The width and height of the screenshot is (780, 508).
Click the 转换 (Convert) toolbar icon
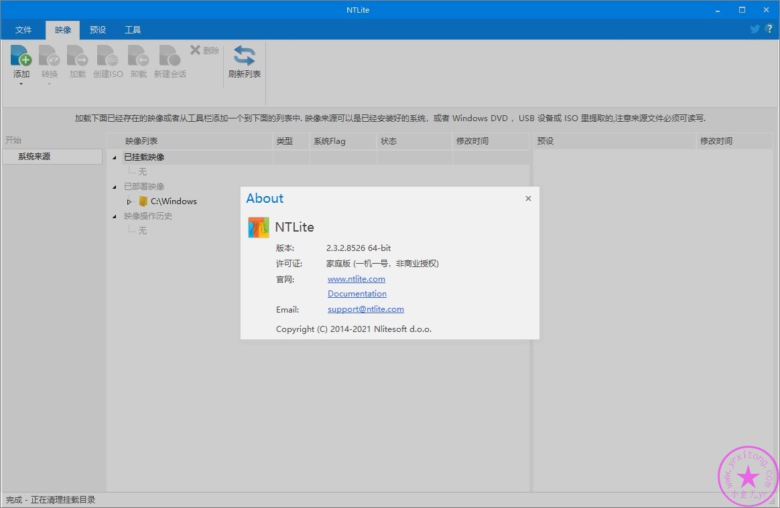click(x=49, y=56)
